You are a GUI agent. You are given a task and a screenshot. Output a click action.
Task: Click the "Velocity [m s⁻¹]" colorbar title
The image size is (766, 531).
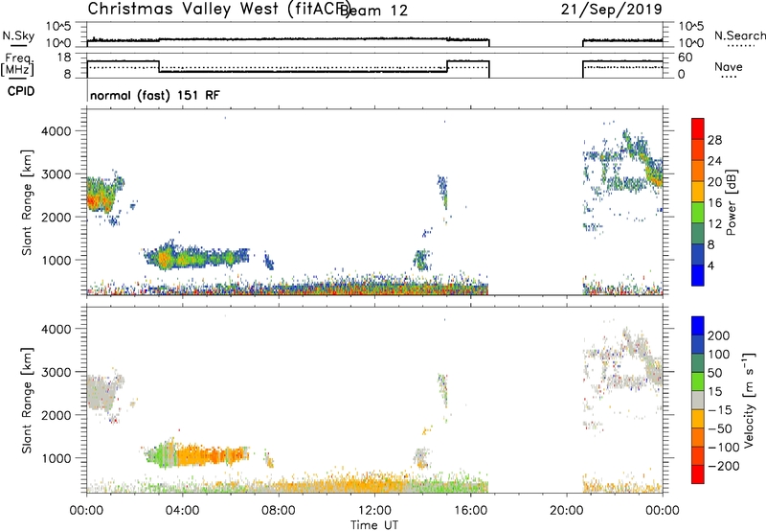pos(748,400)
